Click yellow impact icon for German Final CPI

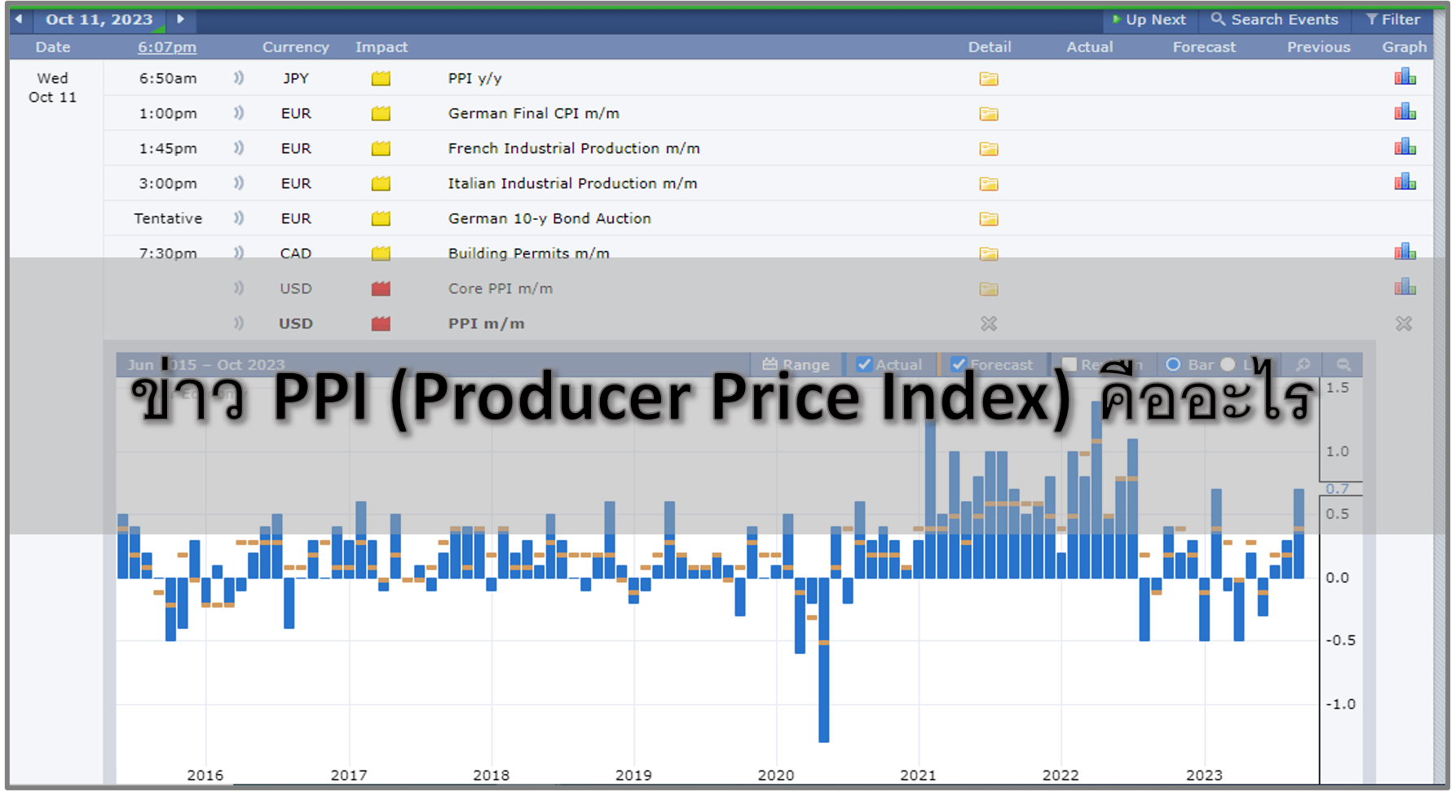tap(381, 113)
